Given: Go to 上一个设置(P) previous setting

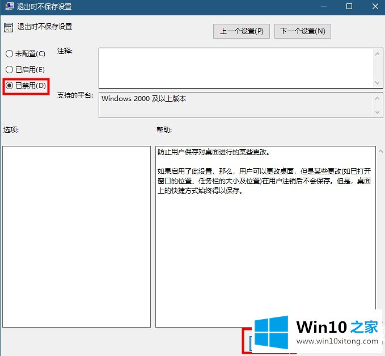Looking at the screenshot, I should coord(242,31).
